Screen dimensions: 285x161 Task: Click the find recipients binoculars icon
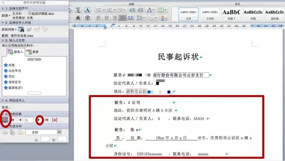pos(21,29)
